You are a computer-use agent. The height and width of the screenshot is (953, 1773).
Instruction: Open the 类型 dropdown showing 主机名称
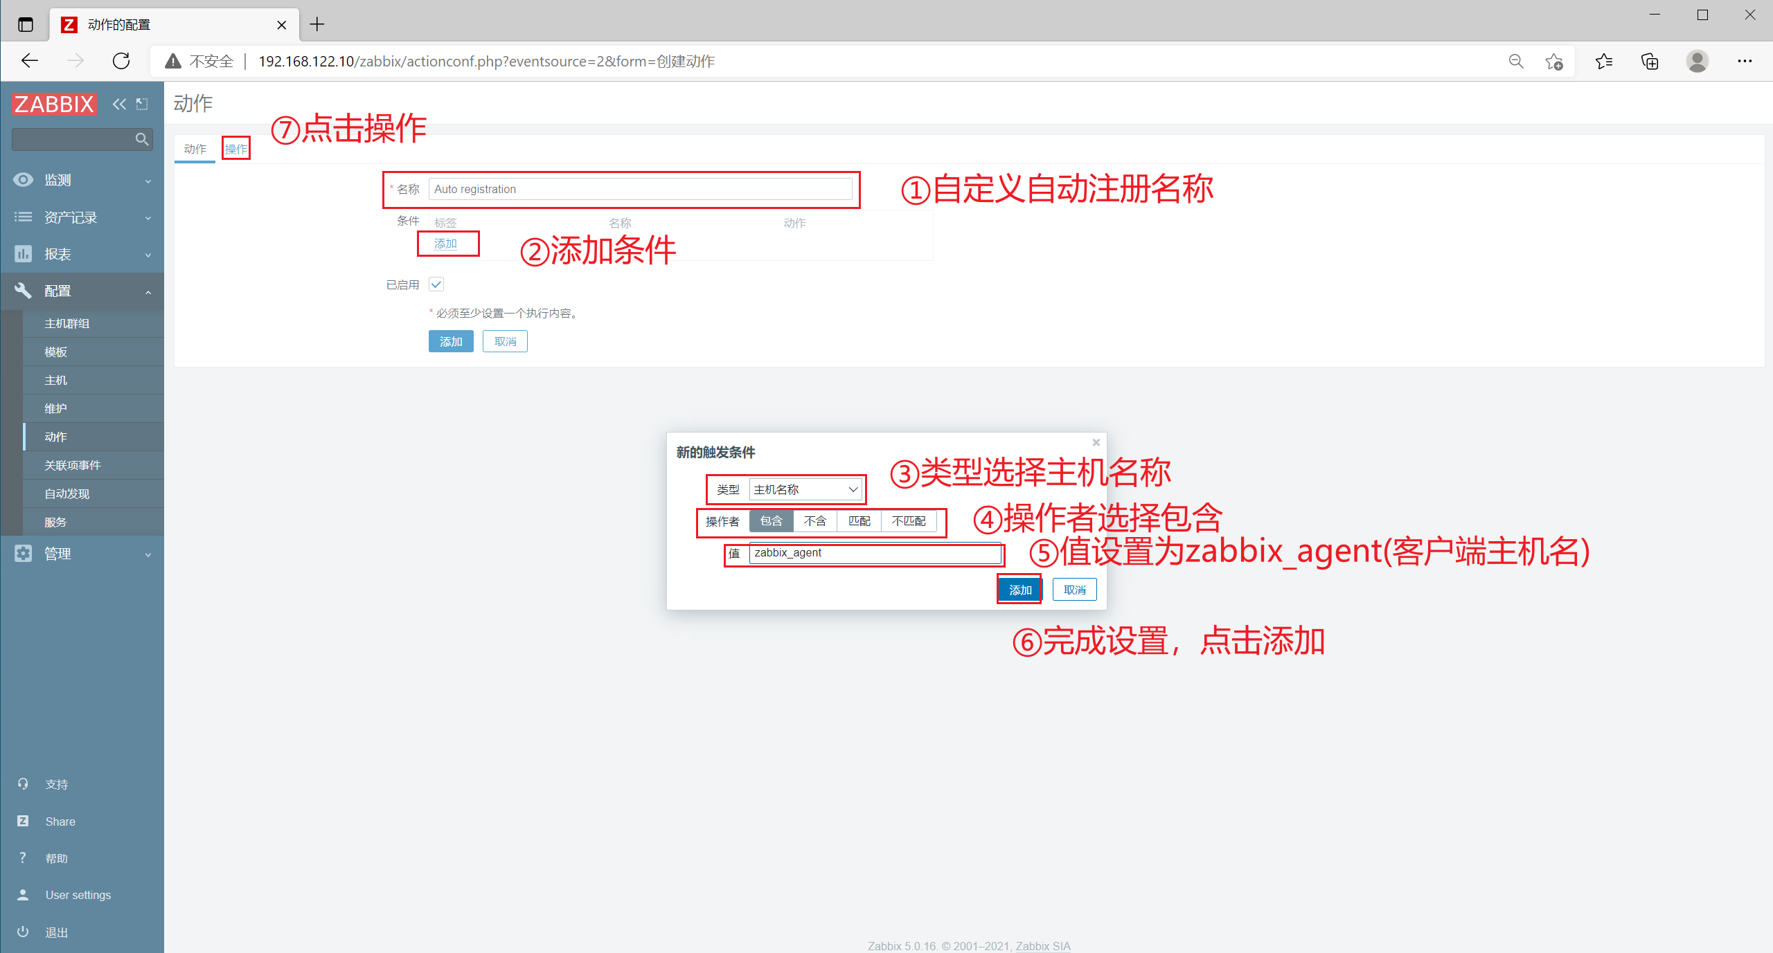point(806,489)
